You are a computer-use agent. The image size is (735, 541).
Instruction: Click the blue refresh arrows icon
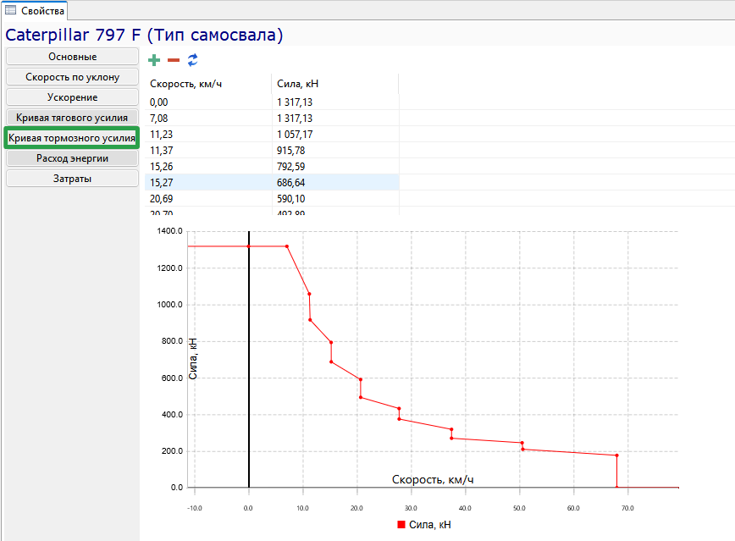pyautogui.click(x=193, y=60)
